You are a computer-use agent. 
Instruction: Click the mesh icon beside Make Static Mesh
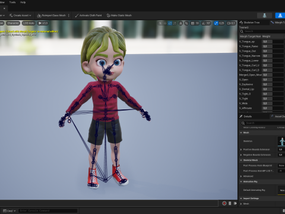pos(108,15)
